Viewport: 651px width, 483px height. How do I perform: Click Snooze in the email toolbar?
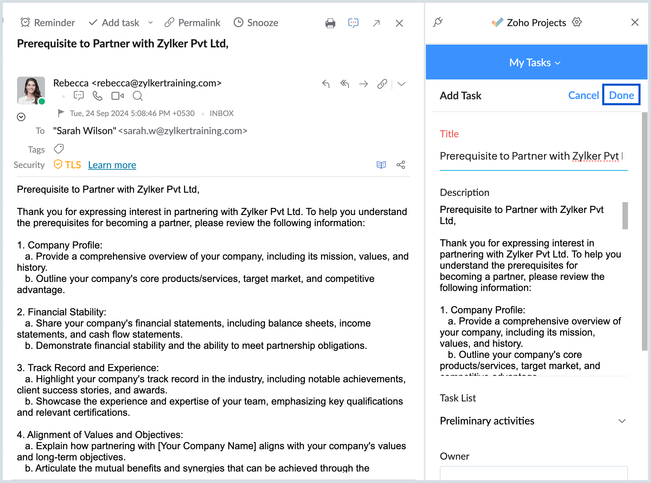point(256,23)
